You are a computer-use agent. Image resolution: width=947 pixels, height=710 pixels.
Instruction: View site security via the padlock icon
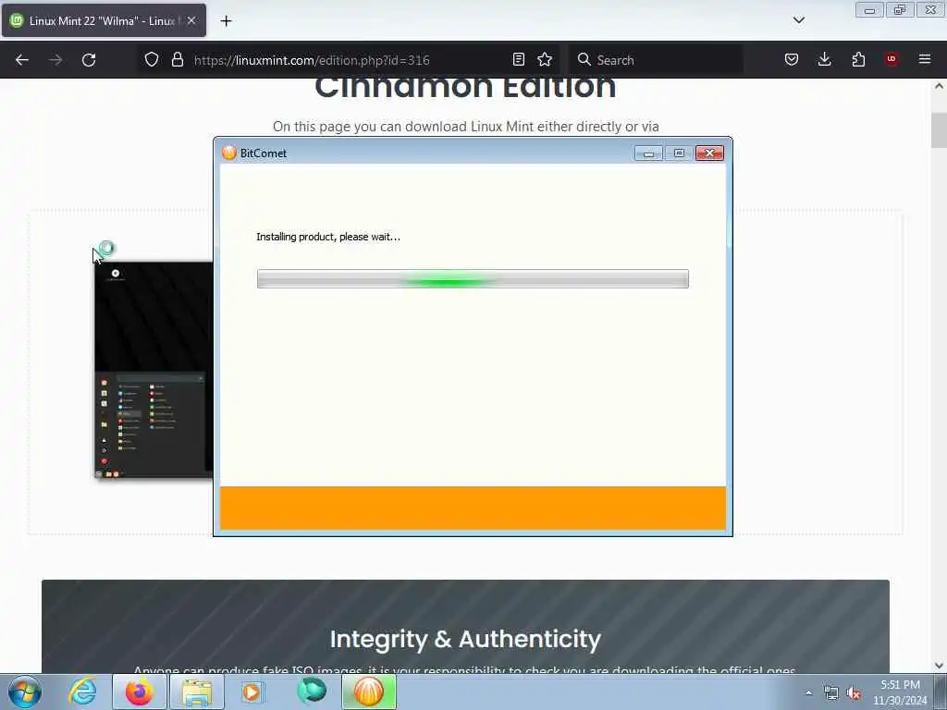click(177, 59)
